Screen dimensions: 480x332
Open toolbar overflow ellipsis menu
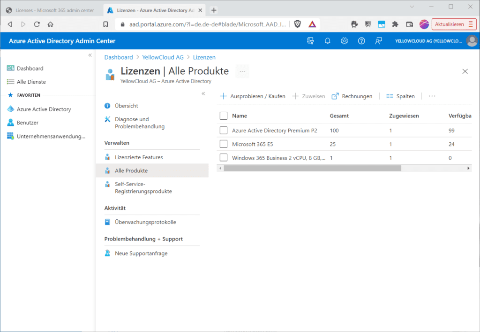click(432, 96)
